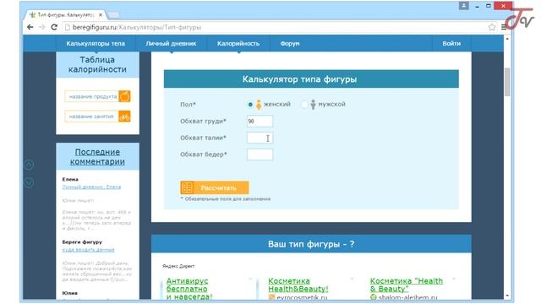Open the Форум menu item

pyautogui.click(x=290, y=43)
